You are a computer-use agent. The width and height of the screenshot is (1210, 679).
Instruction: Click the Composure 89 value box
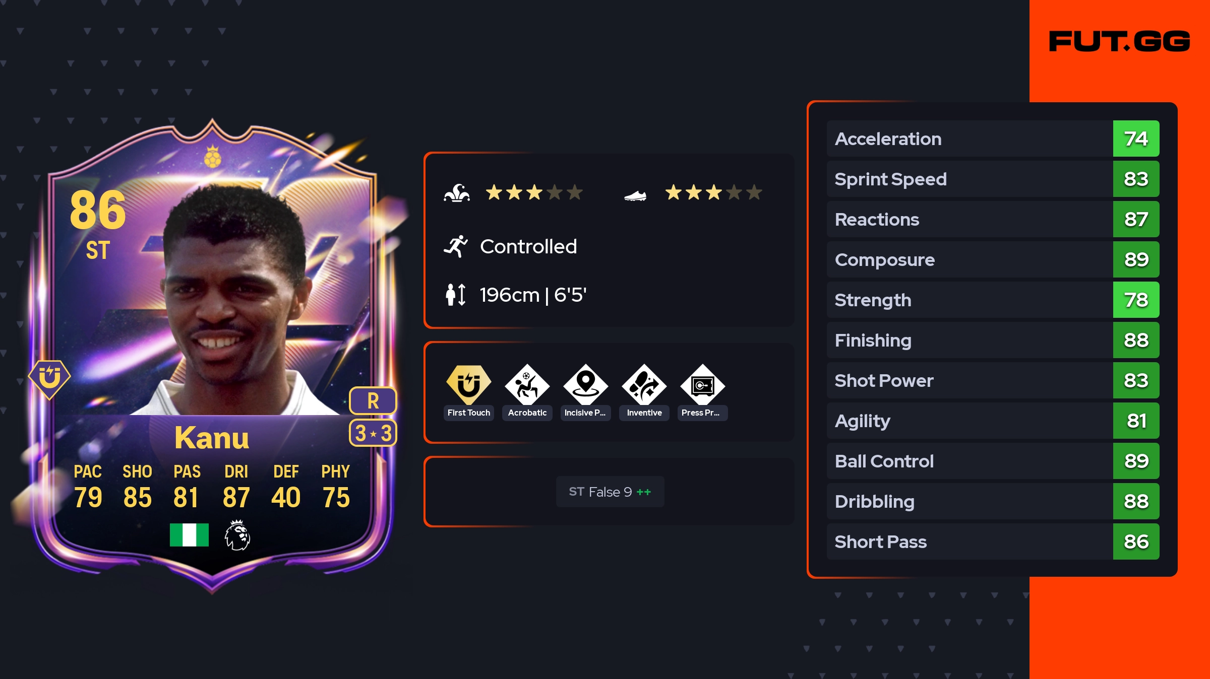[x=1136, y=259]
